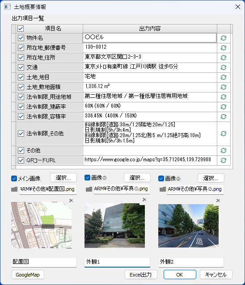Click the 建蔽率 cell 60% (60% / 60%)
The image size is (245, 285).
(150, 107)
